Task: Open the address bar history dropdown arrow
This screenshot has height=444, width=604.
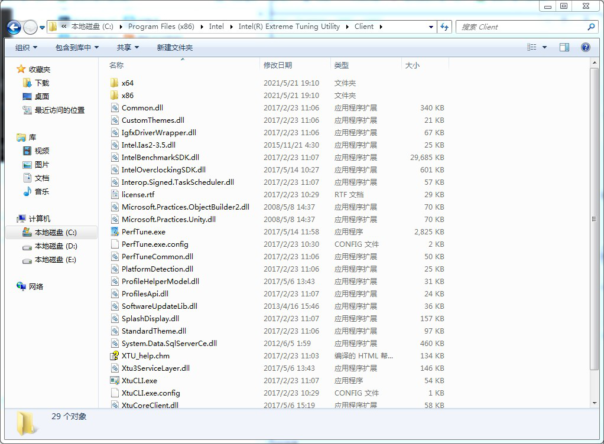Action: tap(431, 27)
